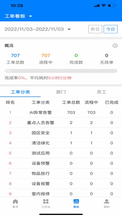
Task: Tap the battery status icon
Action: click(x=112, y=5)
